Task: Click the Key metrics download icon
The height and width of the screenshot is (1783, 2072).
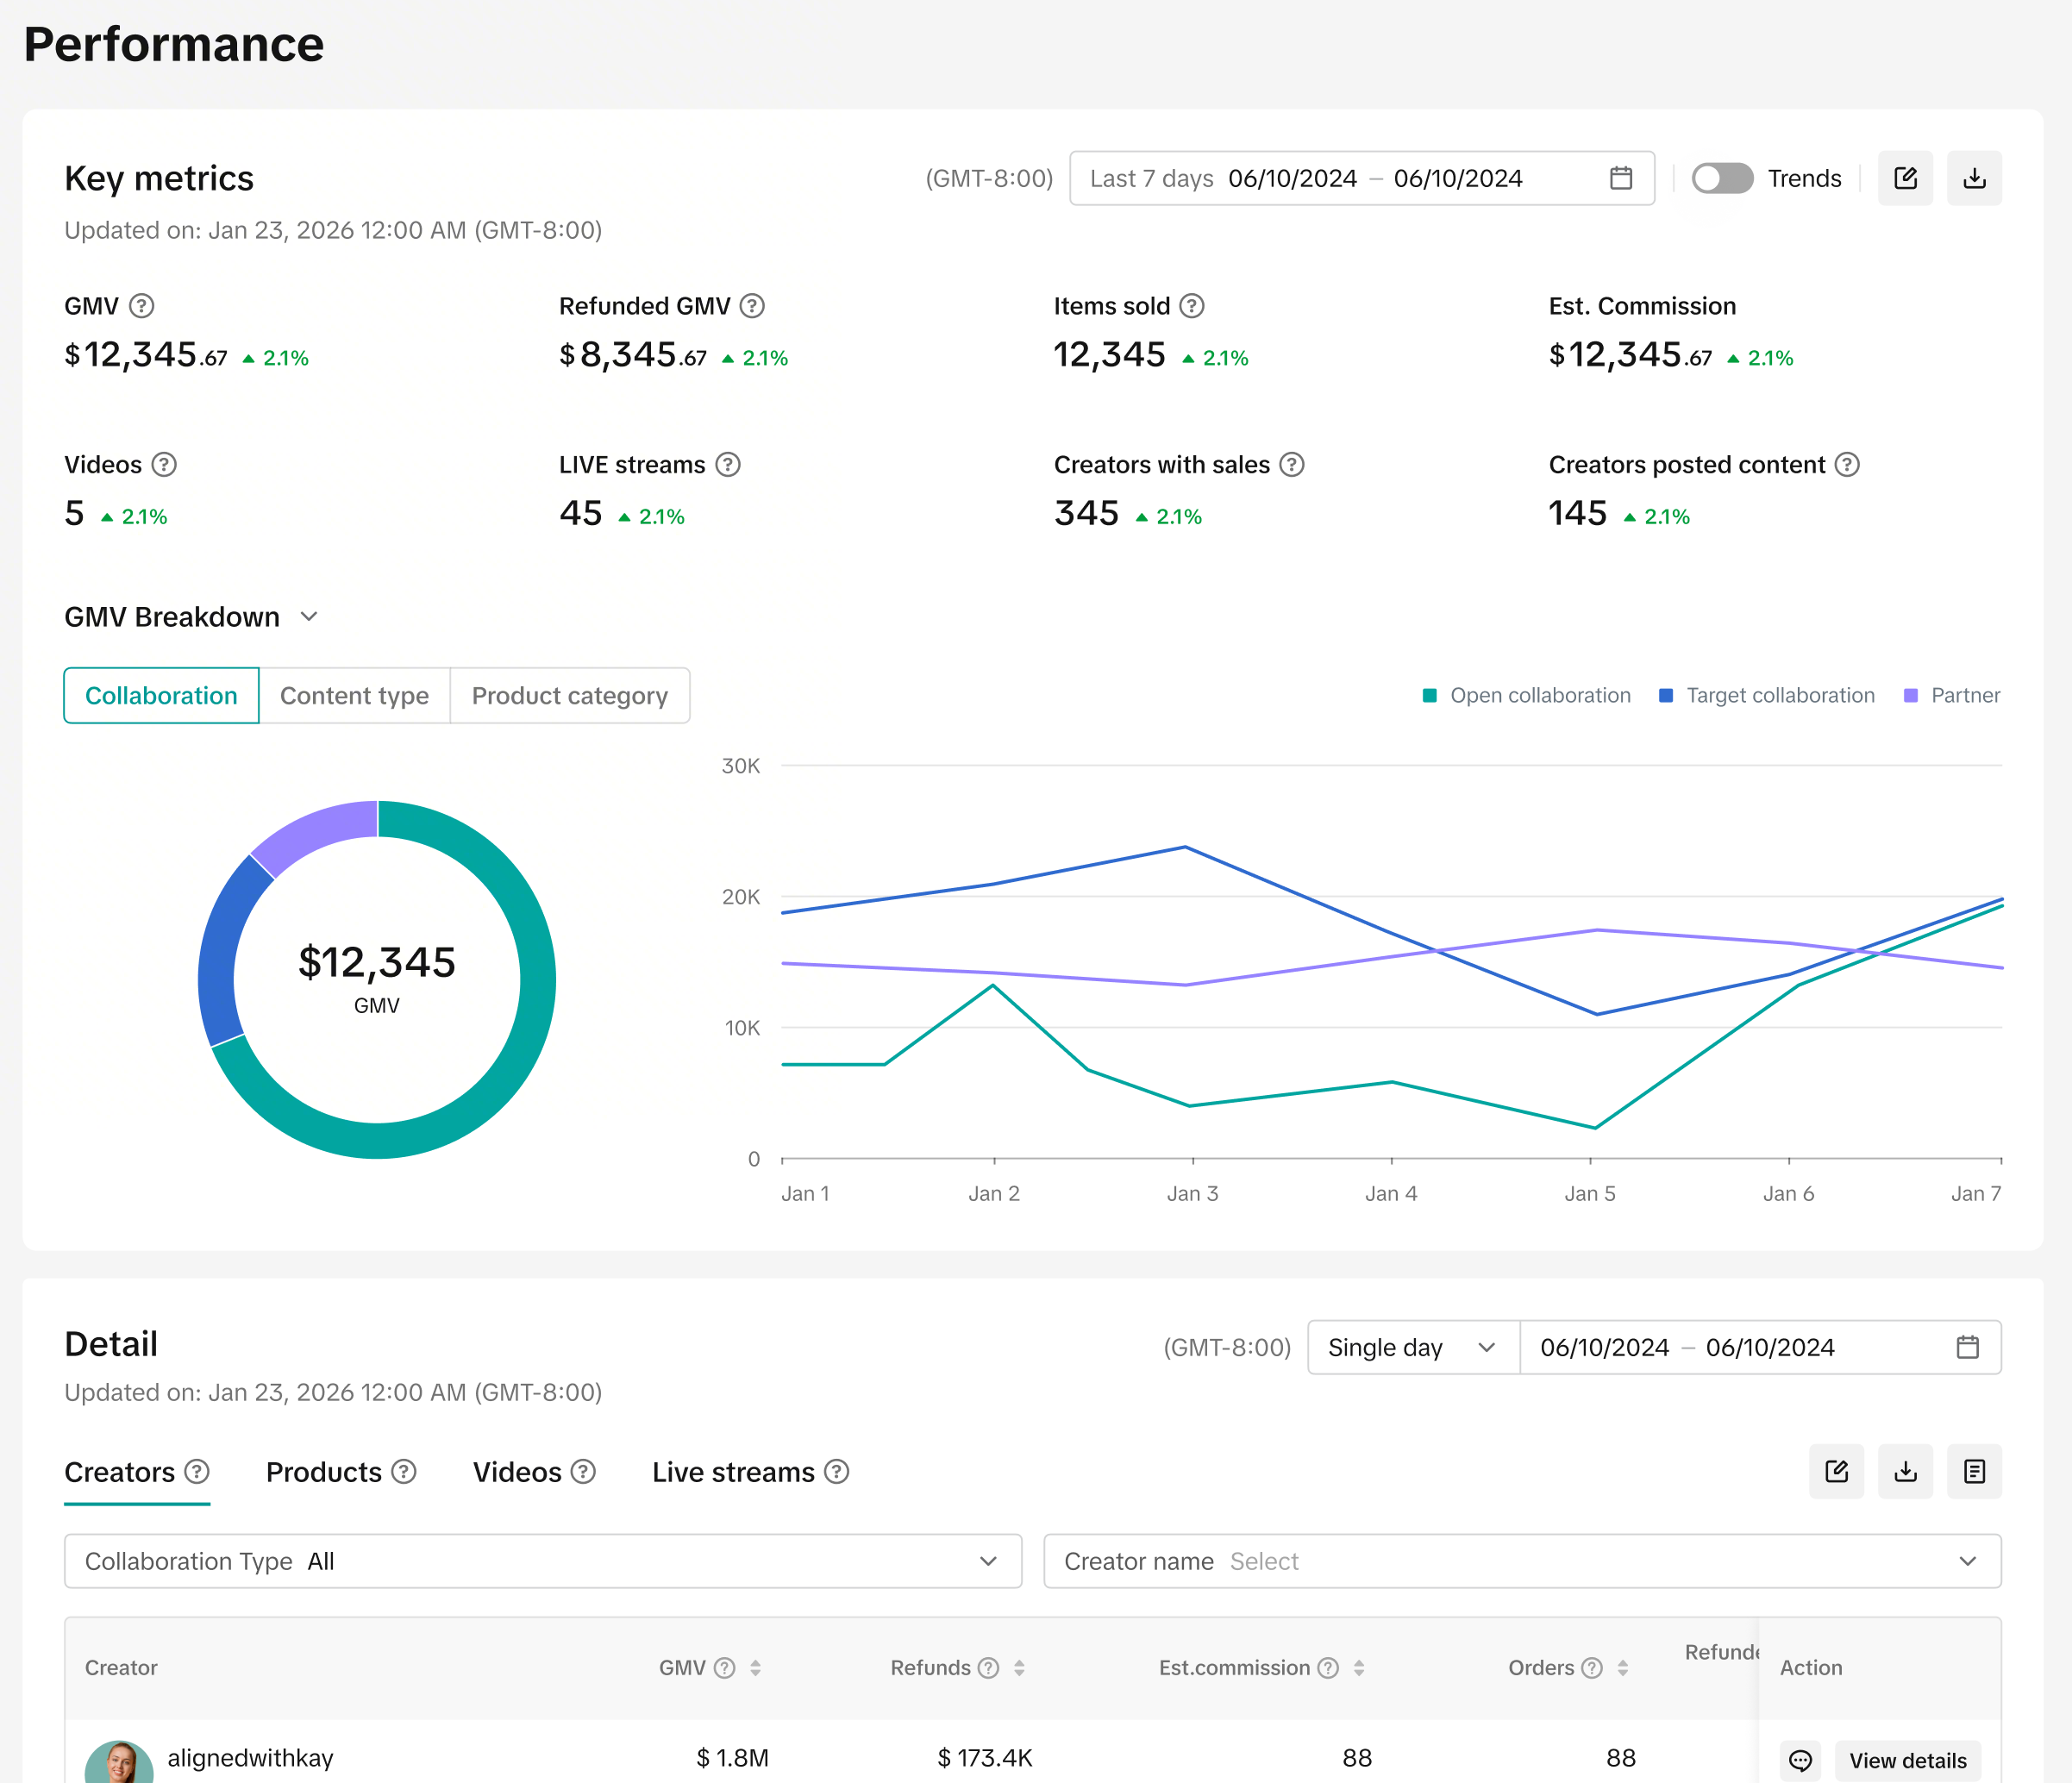Action: [1974, 178]
